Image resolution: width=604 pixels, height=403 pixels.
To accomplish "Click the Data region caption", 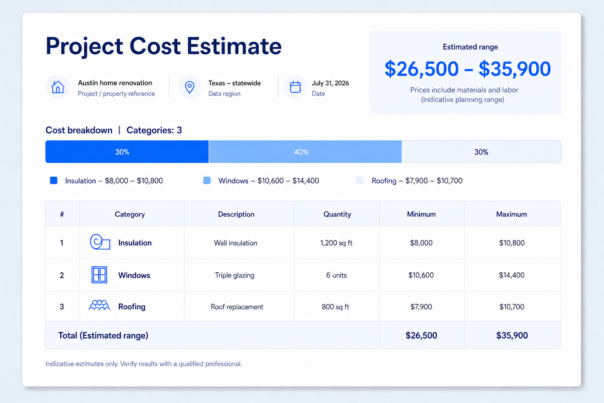I will pyautogui.click(x=224, y=94).
